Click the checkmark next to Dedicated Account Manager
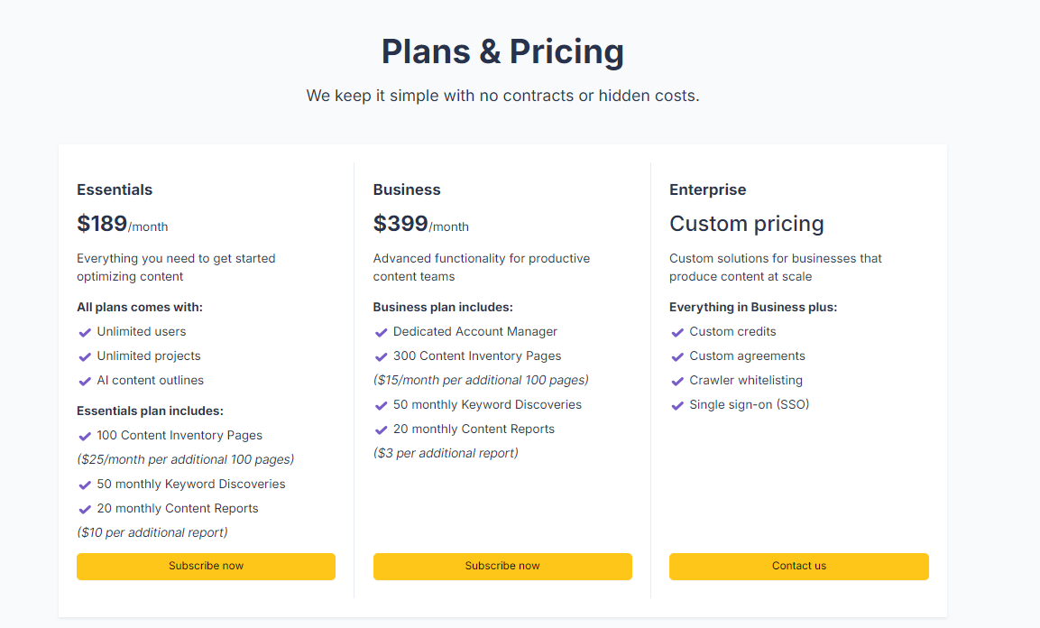 tap(381, 331)
